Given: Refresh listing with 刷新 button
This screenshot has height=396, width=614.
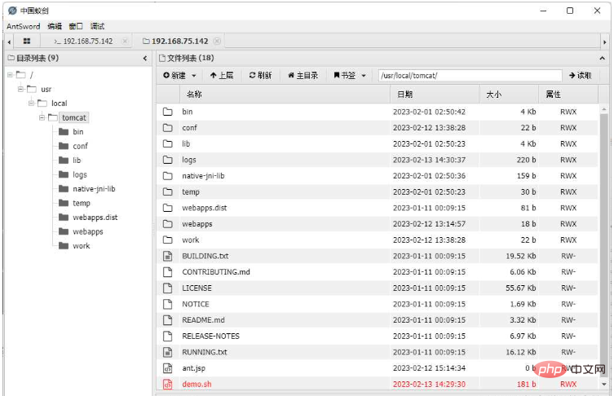Looking at the screenshot, I should [x=260, y=75].
